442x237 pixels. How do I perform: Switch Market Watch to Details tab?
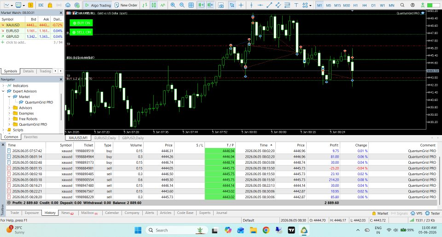(x=28, y=71)
